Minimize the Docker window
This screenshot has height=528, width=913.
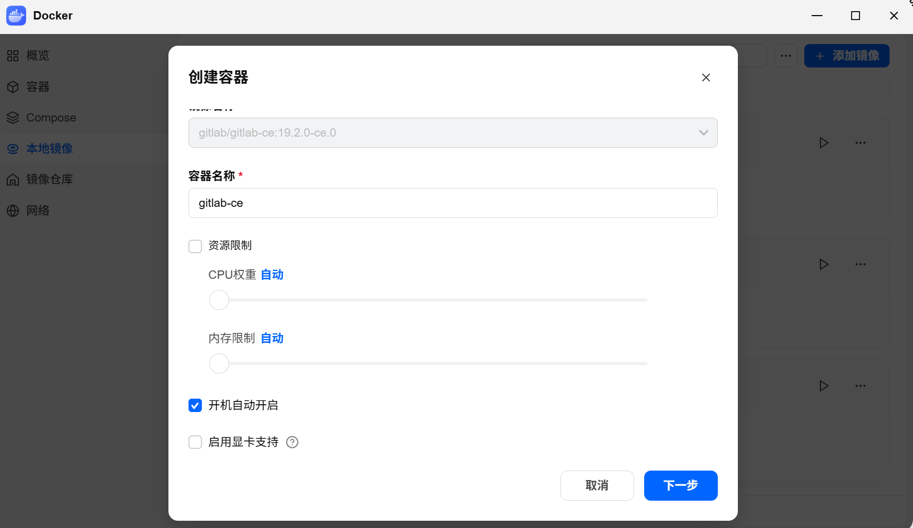[817, 16]
